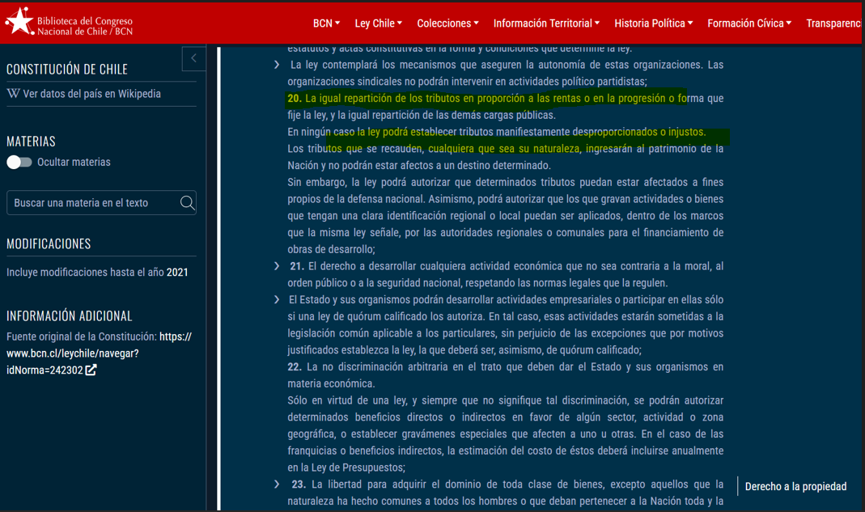Collapse the sidebar with the chevron button
865x512 pixels.
(x=193, y=58)
